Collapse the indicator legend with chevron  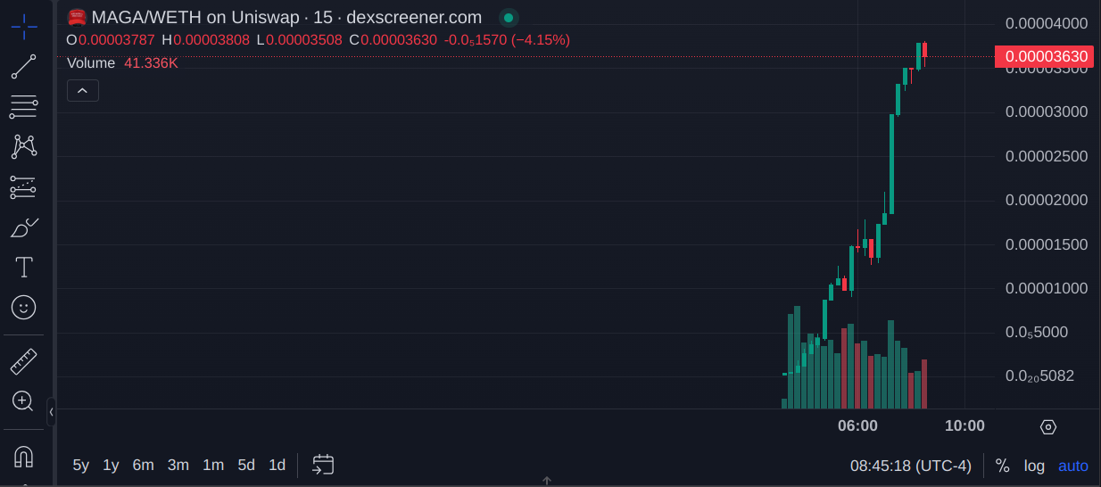pos(83,90)
